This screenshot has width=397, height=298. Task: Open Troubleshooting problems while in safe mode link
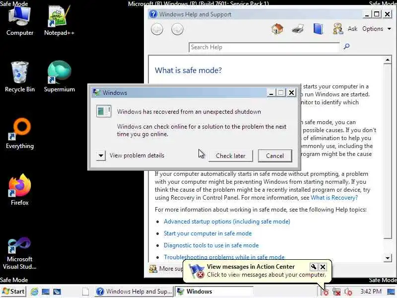(224, 257)
